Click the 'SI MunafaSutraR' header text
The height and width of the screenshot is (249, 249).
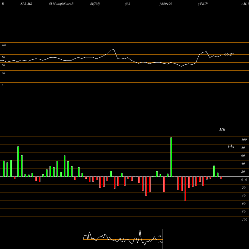tap(61, 4)
